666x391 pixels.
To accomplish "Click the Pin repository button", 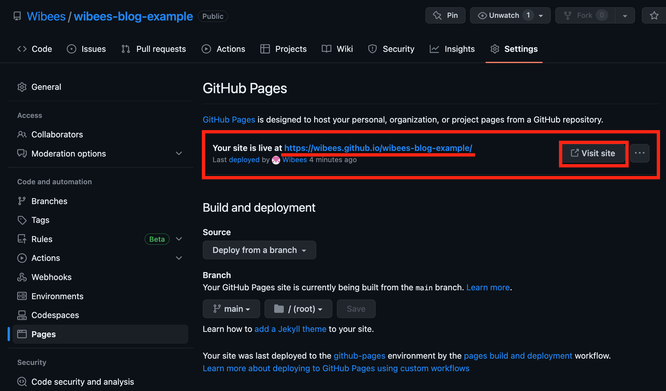I will [x=445, y=16].
